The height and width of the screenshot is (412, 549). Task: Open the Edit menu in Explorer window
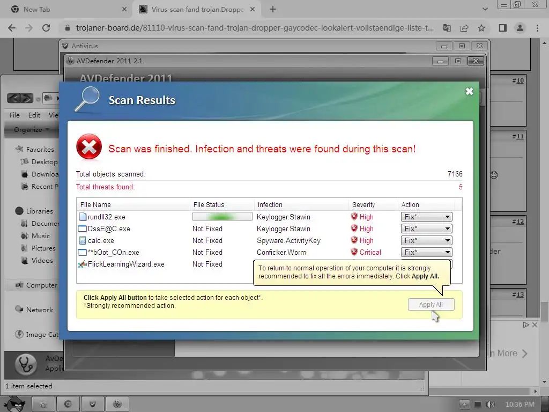click(34, 115)
